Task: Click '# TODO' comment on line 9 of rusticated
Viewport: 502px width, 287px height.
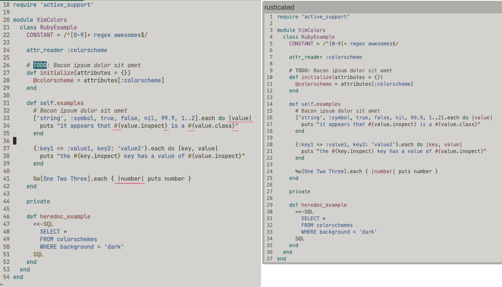Action: click(299, 71)
